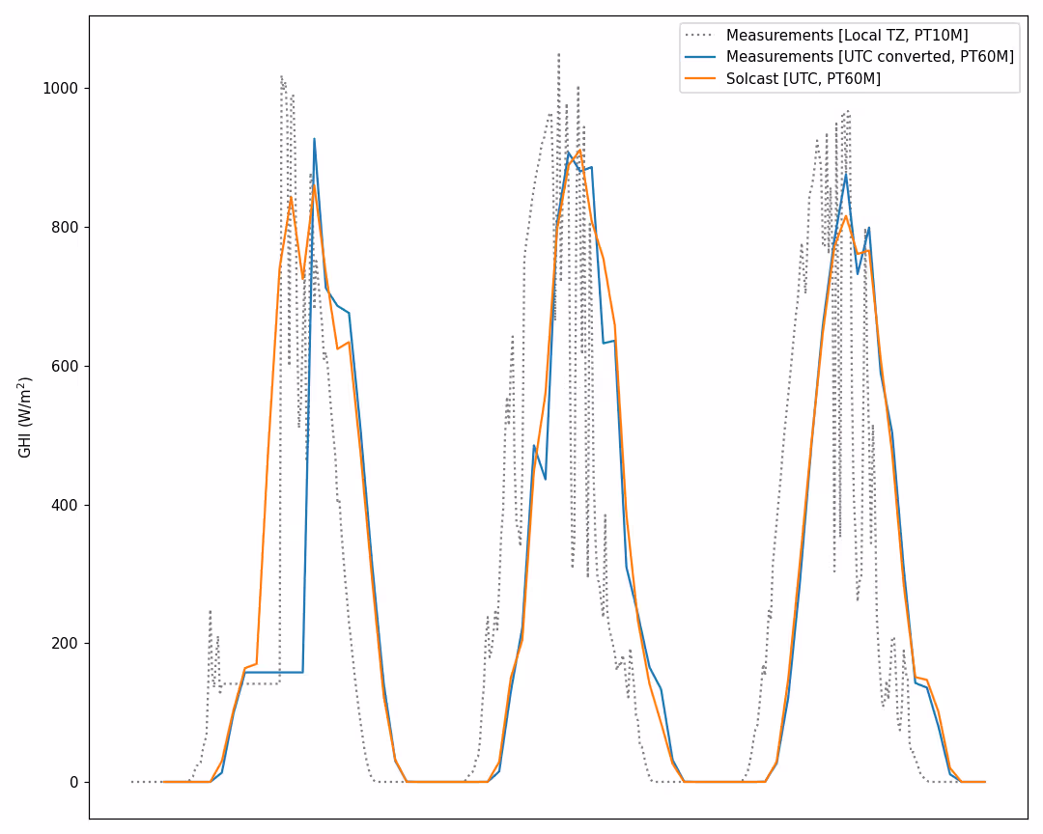This screenshot has width=1043, height=834.
Task: Click the y-axis label 'GHI (W/m²)'
Action: (x=24, y=417)
